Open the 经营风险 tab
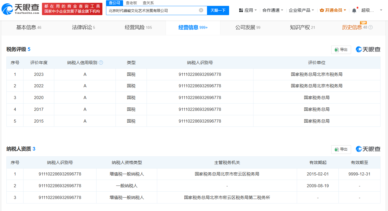Screen dimensions: 388x211 tap(138, 27)
